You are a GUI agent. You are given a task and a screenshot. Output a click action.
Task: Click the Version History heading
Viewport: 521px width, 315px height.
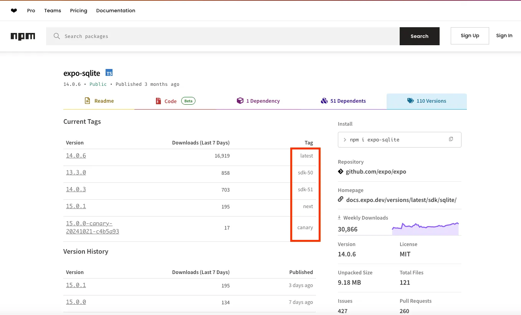(86, 251)
